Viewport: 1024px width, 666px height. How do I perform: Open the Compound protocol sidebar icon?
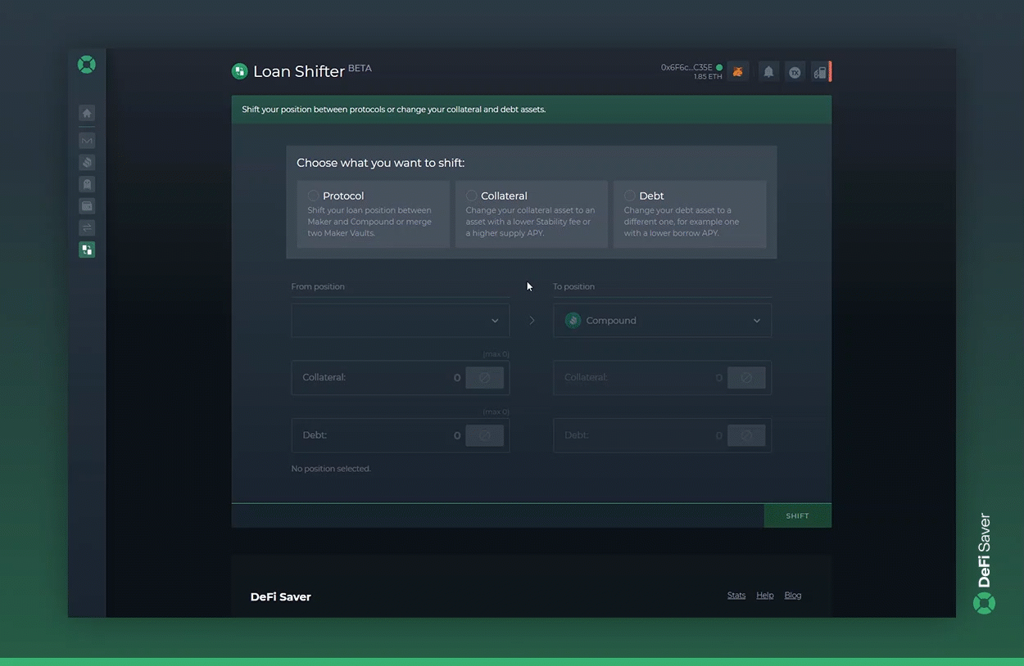click(x=87, y=163)
